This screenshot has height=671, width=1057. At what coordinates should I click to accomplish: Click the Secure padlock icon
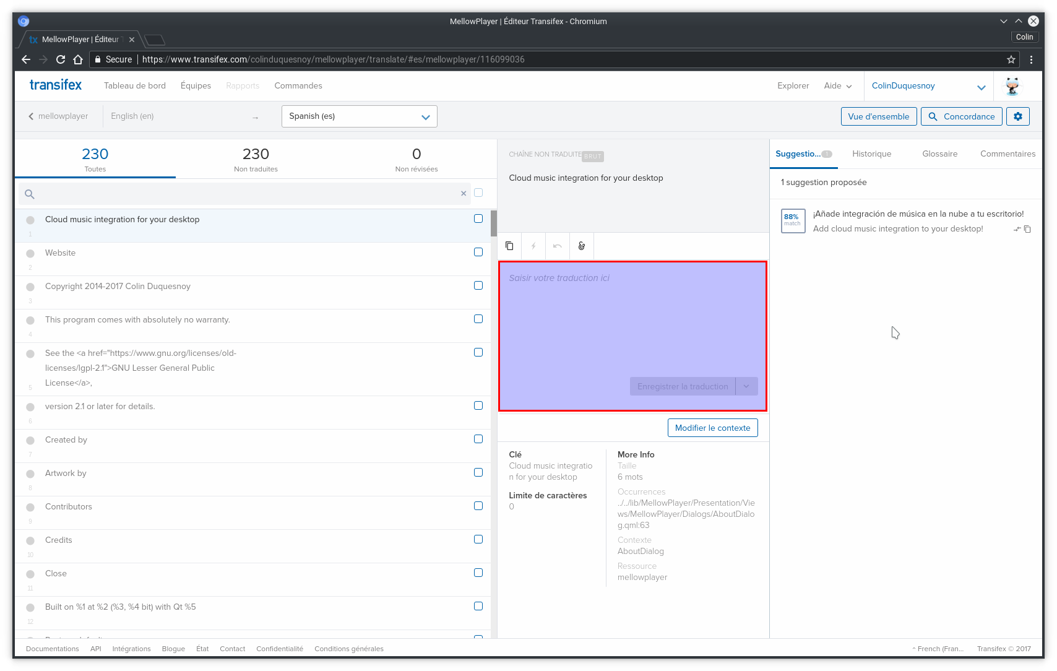(x=98, y=59)
